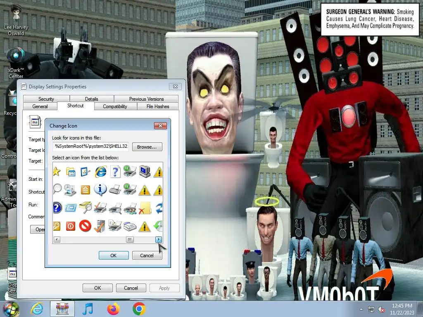Go to the General tab

(x=40, y=106)
